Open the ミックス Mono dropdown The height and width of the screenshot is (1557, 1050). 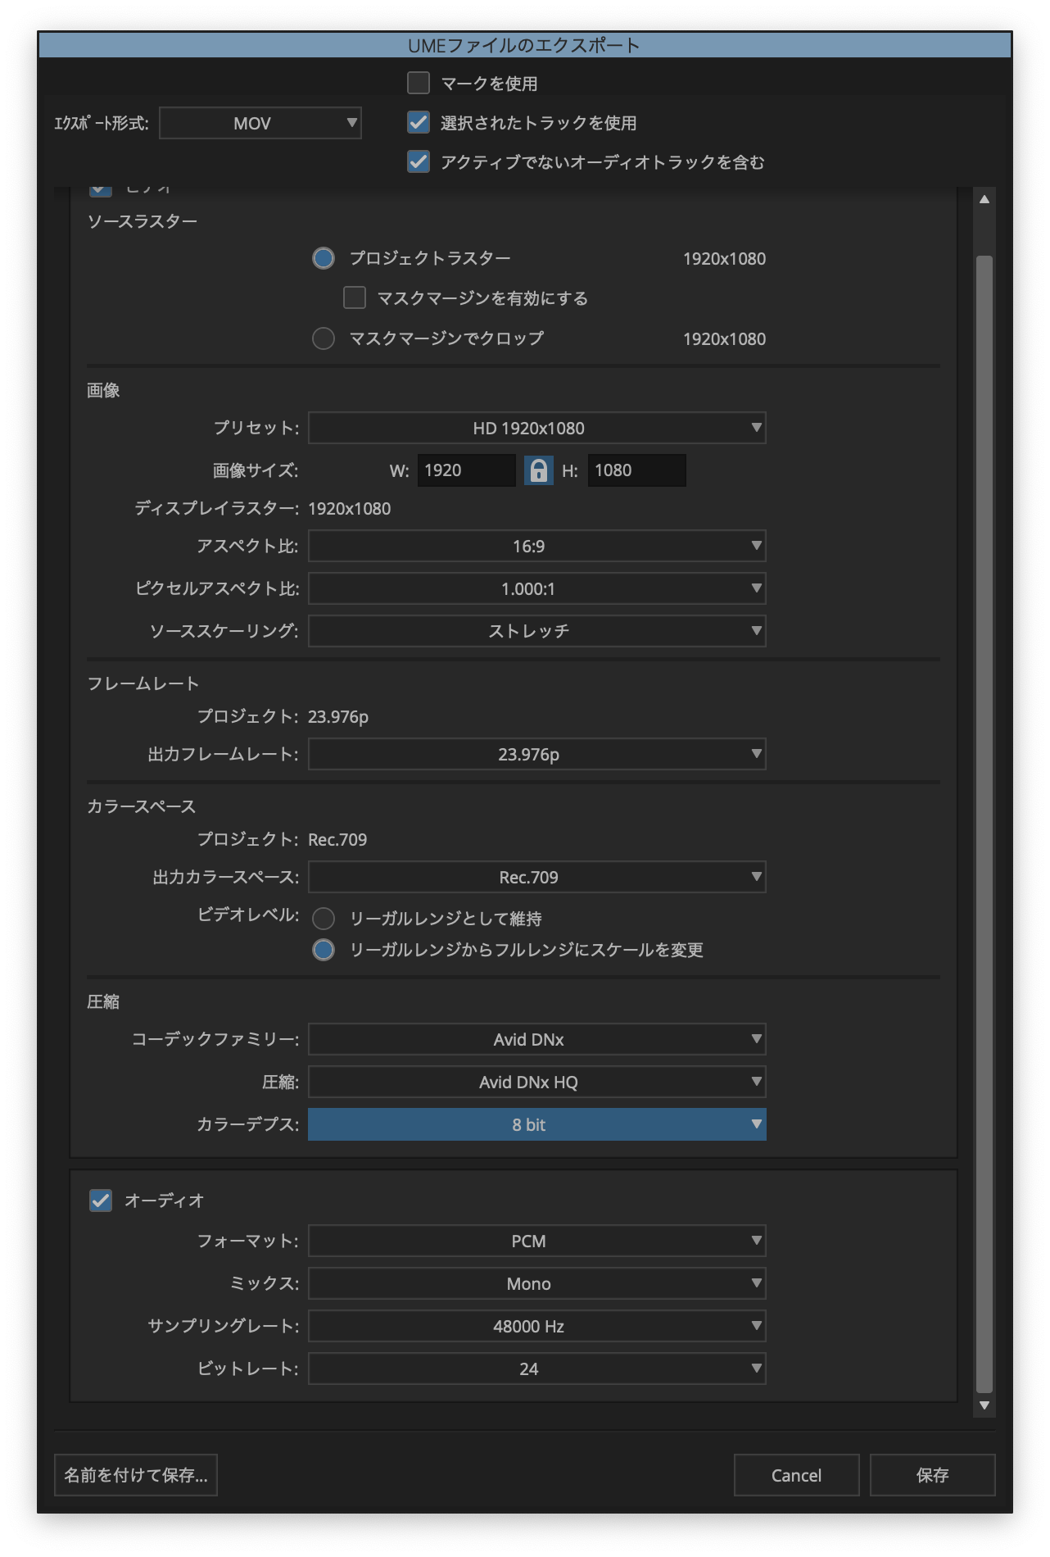pos(536,1283)
